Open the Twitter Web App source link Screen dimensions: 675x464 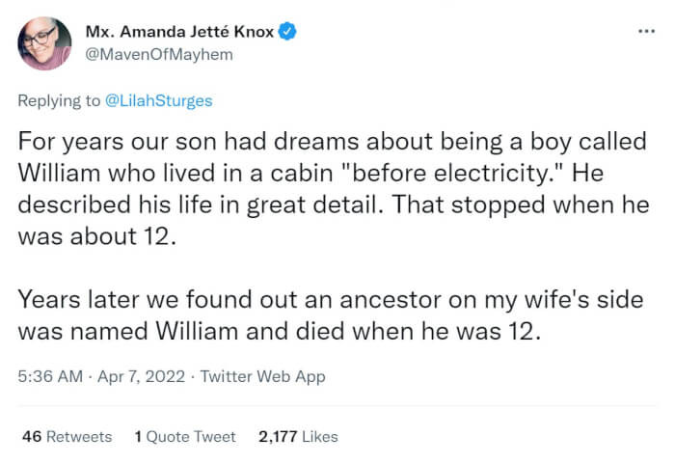[x=262, y=376]
